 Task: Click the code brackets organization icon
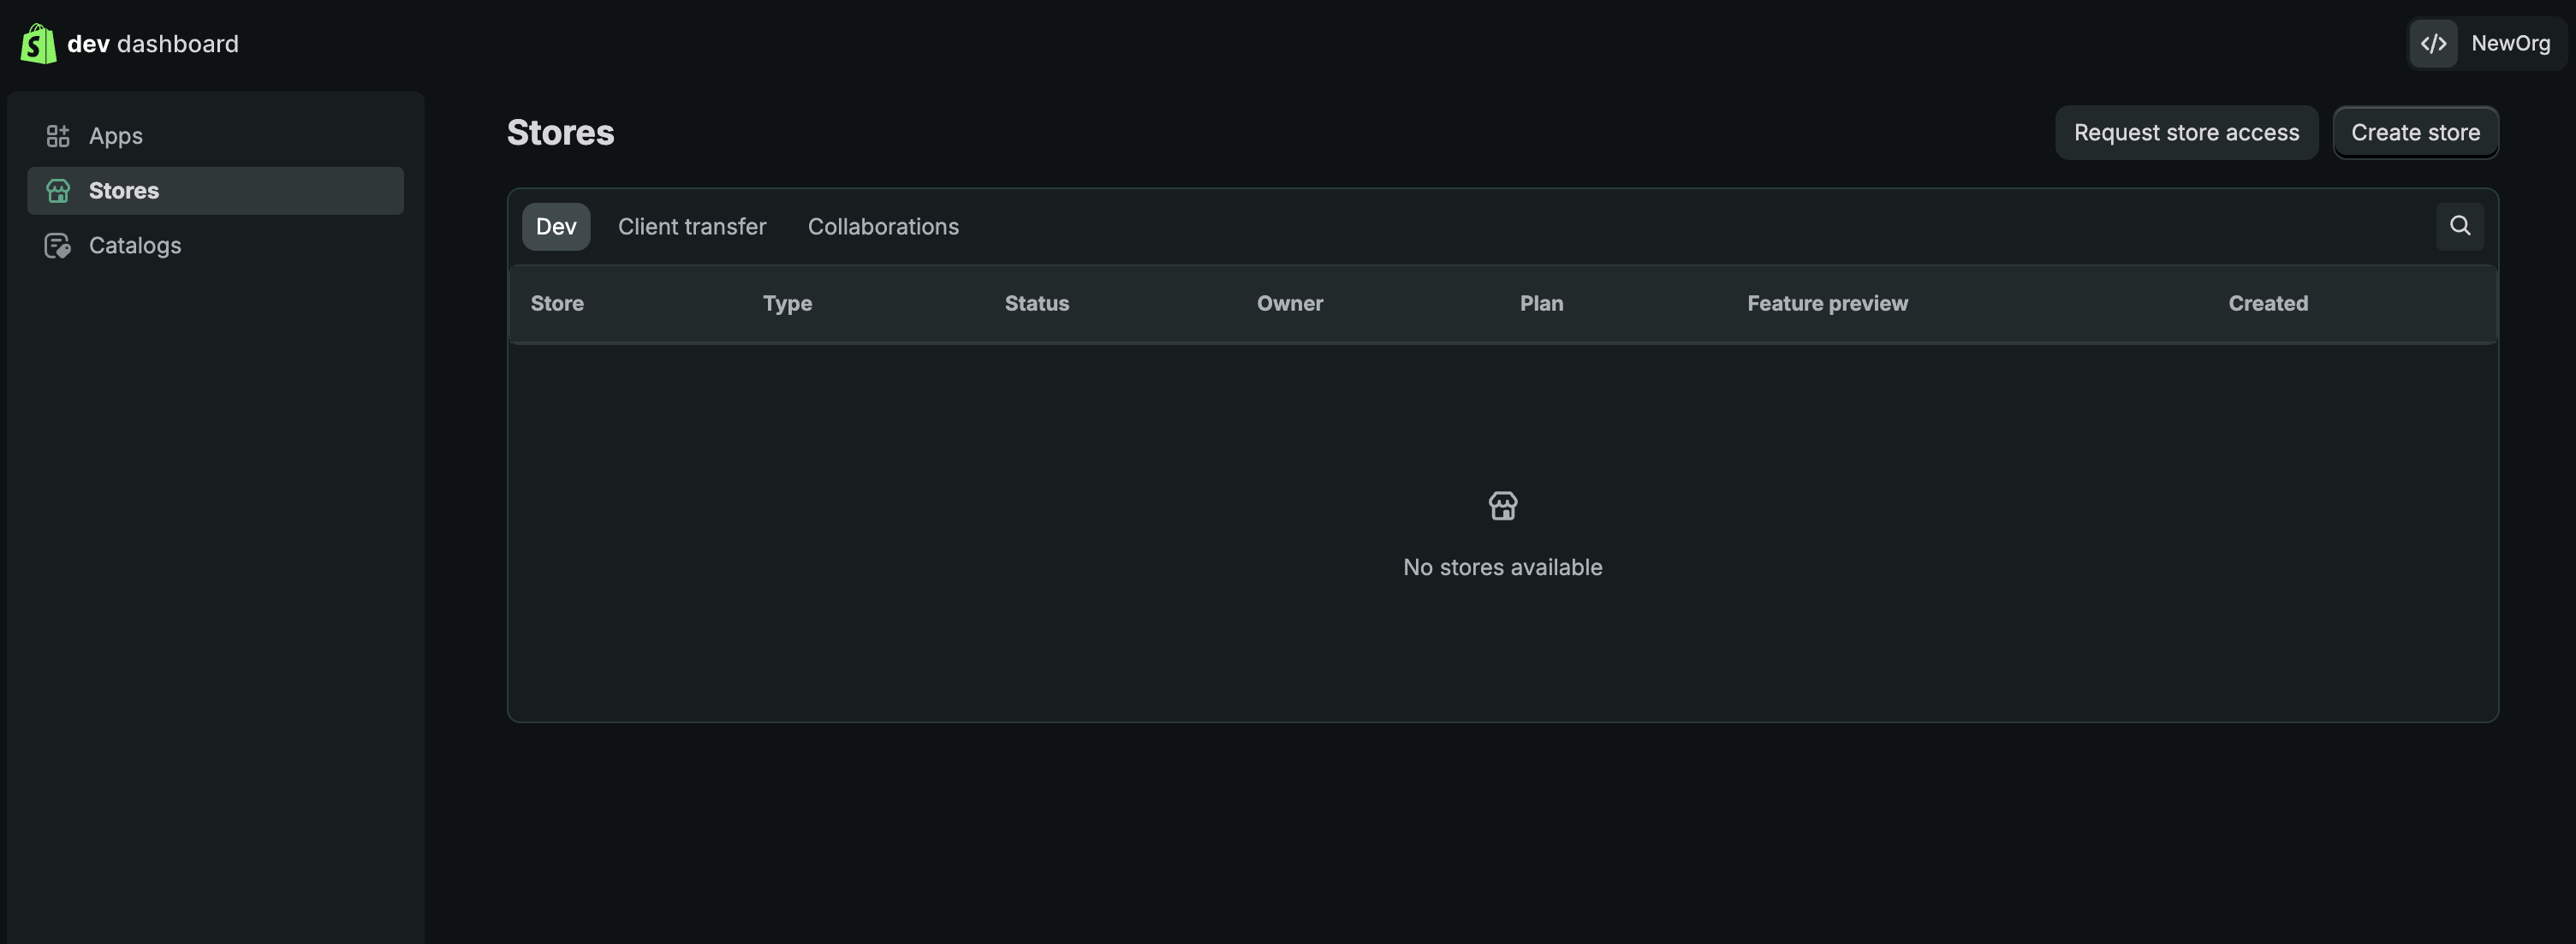tap(2433, 44)
